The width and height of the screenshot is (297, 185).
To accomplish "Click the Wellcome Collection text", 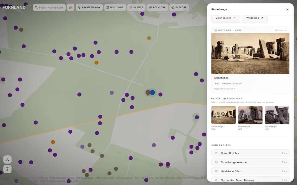I will (x=231, y=84).
